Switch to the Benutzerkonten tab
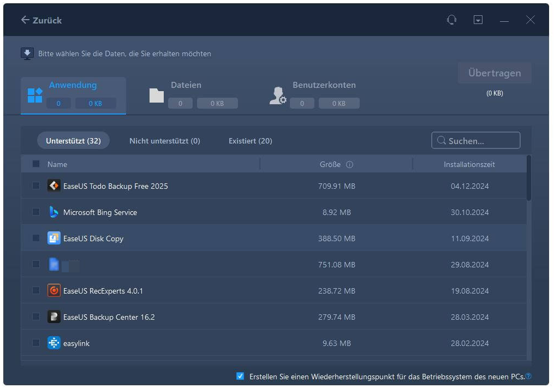The width and height of the screenshot is (554, 388). (x=314, y=95)
